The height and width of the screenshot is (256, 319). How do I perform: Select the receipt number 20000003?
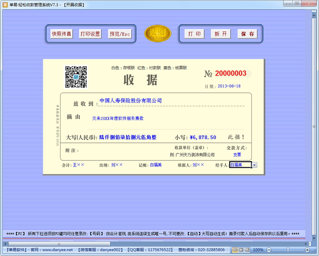[x=231, y=73]
